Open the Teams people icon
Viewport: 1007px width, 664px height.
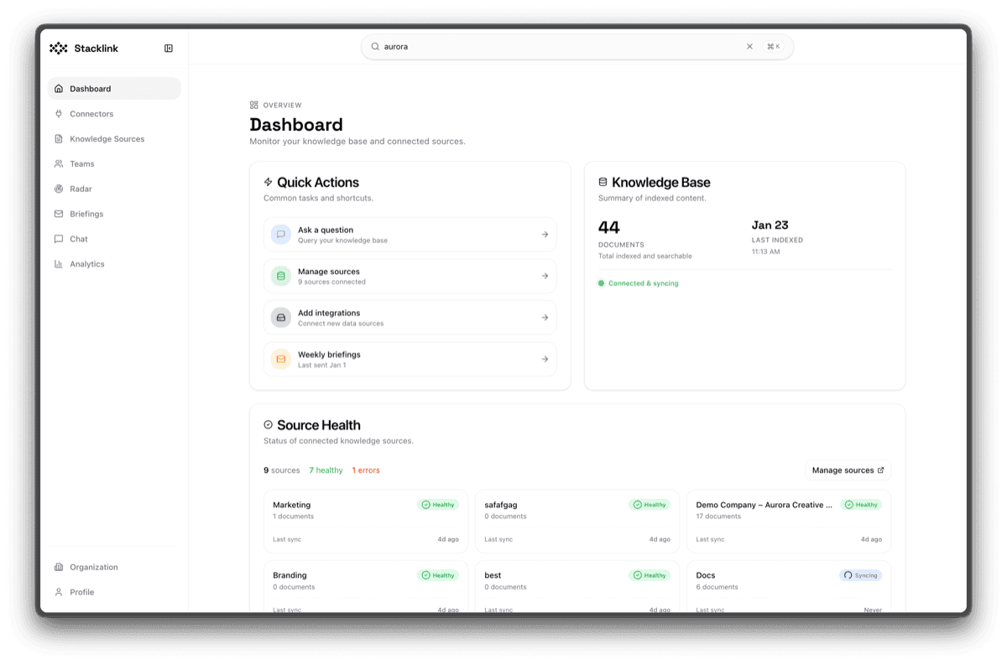[x=57, y=163]
